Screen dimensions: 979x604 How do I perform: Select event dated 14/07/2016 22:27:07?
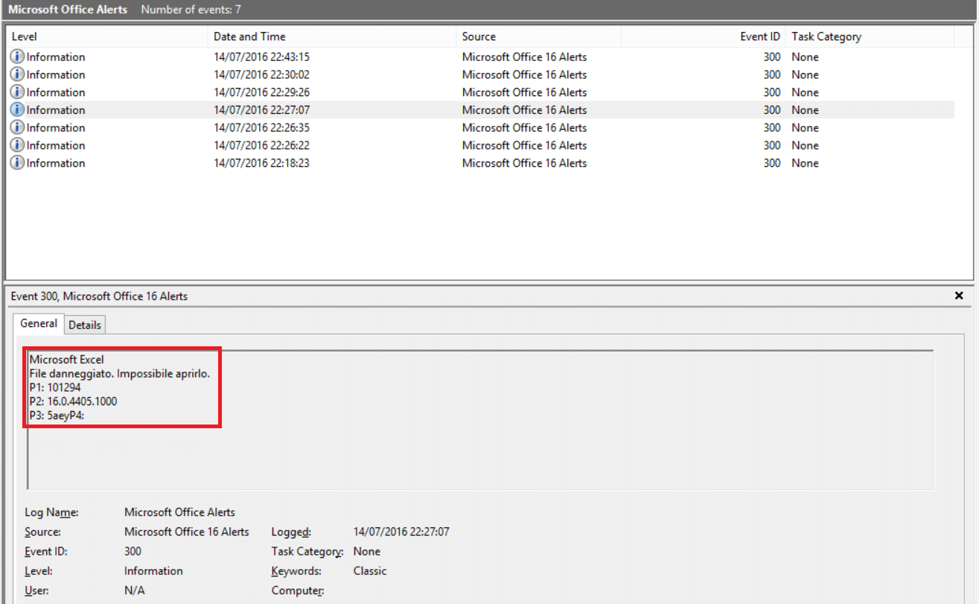480,109
